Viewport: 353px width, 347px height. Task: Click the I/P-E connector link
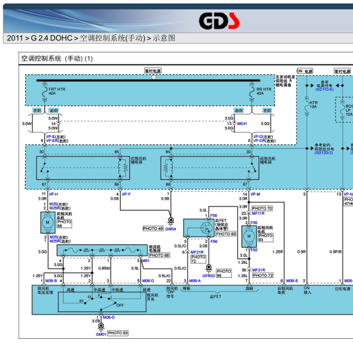[51, 137]
